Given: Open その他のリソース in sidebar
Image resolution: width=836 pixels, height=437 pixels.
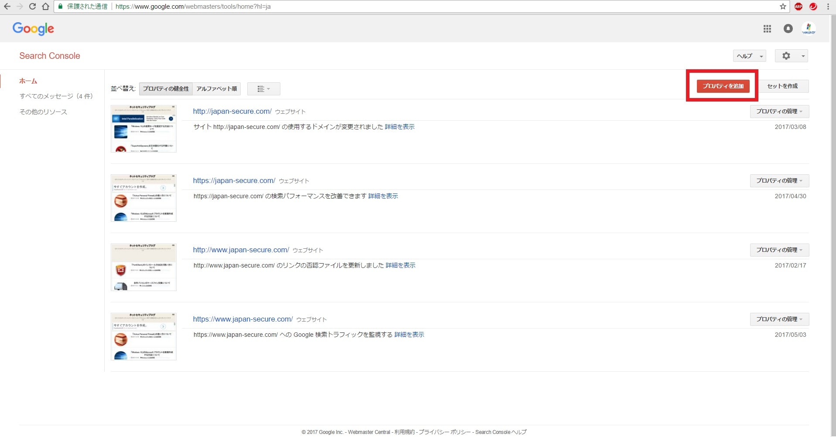Looking at the screenshot, I should pos(43,112).
